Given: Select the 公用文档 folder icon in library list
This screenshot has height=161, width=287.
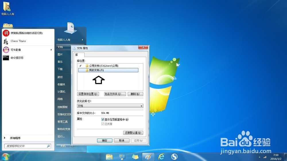Looking at the screenshot, I should [x=87, y=66].
